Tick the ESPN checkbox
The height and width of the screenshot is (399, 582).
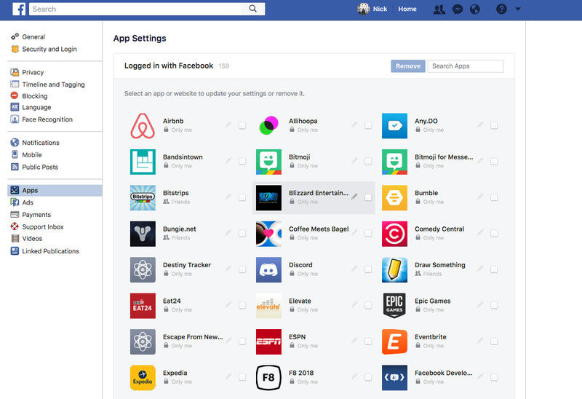pyautogui.click(x=368, y=341)
